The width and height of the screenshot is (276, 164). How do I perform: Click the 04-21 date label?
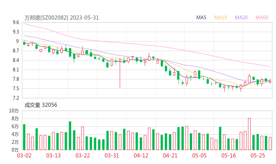(x=170, y=156)
